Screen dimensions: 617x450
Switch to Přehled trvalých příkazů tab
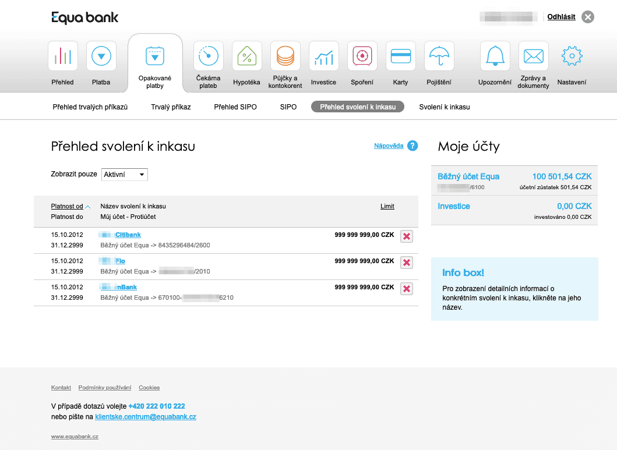coord(90,107)
